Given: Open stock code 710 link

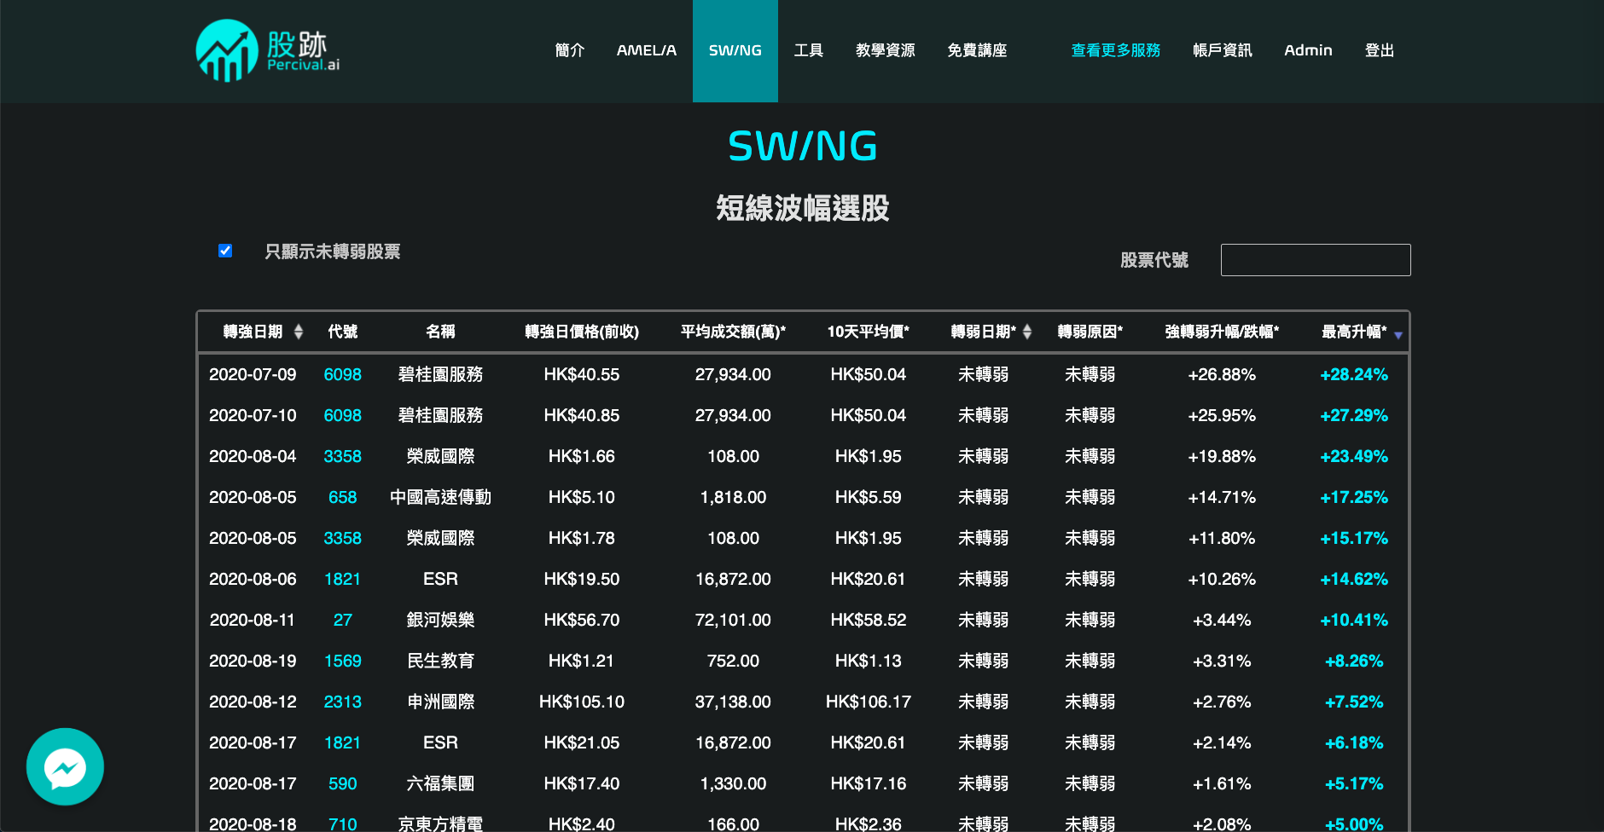Looking at the screenshot, I should [343, 823].
